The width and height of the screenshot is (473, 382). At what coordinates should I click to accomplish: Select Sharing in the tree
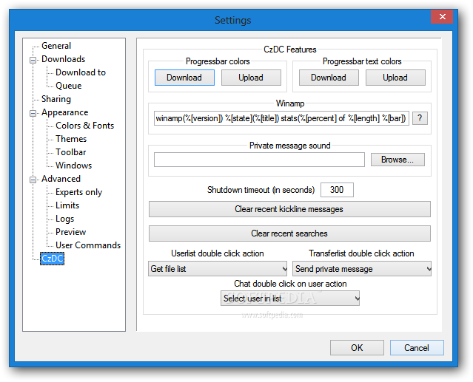point(56,99)
